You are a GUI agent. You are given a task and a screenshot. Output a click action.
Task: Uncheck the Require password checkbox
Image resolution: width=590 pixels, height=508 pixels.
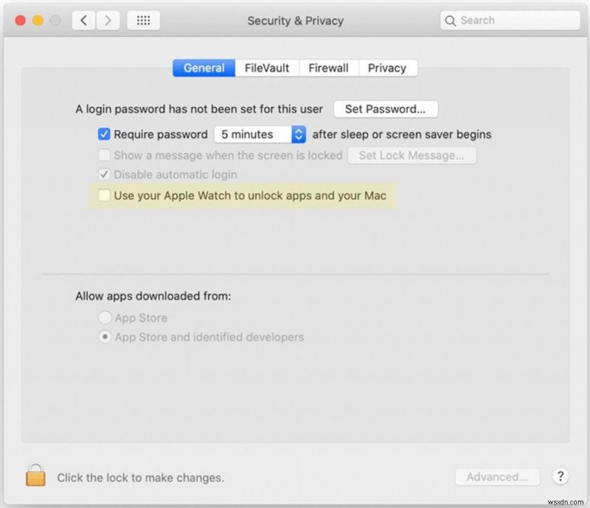pos(104,134)
